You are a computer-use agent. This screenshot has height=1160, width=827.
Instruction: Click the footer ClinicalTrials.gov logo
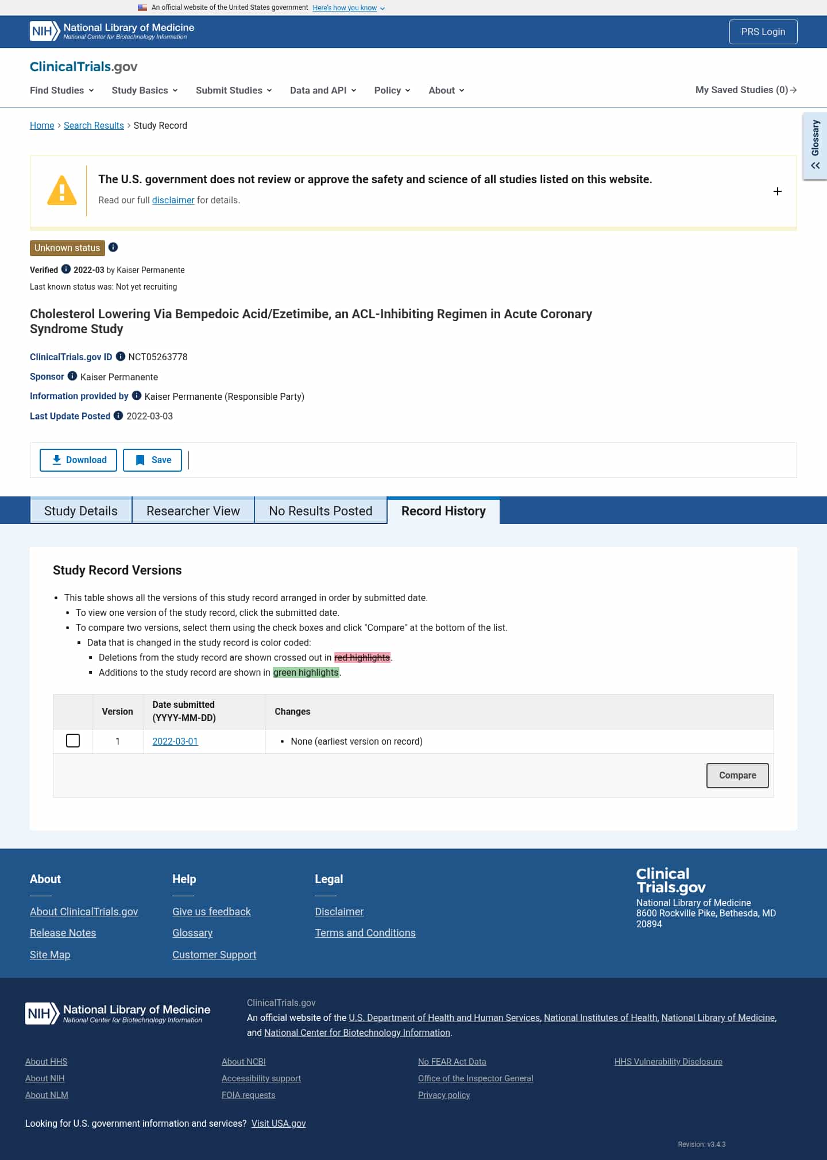tap(671, 881)
